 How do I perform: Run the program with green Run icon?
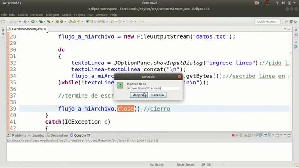pyautogui.click(x=33, y=21)
